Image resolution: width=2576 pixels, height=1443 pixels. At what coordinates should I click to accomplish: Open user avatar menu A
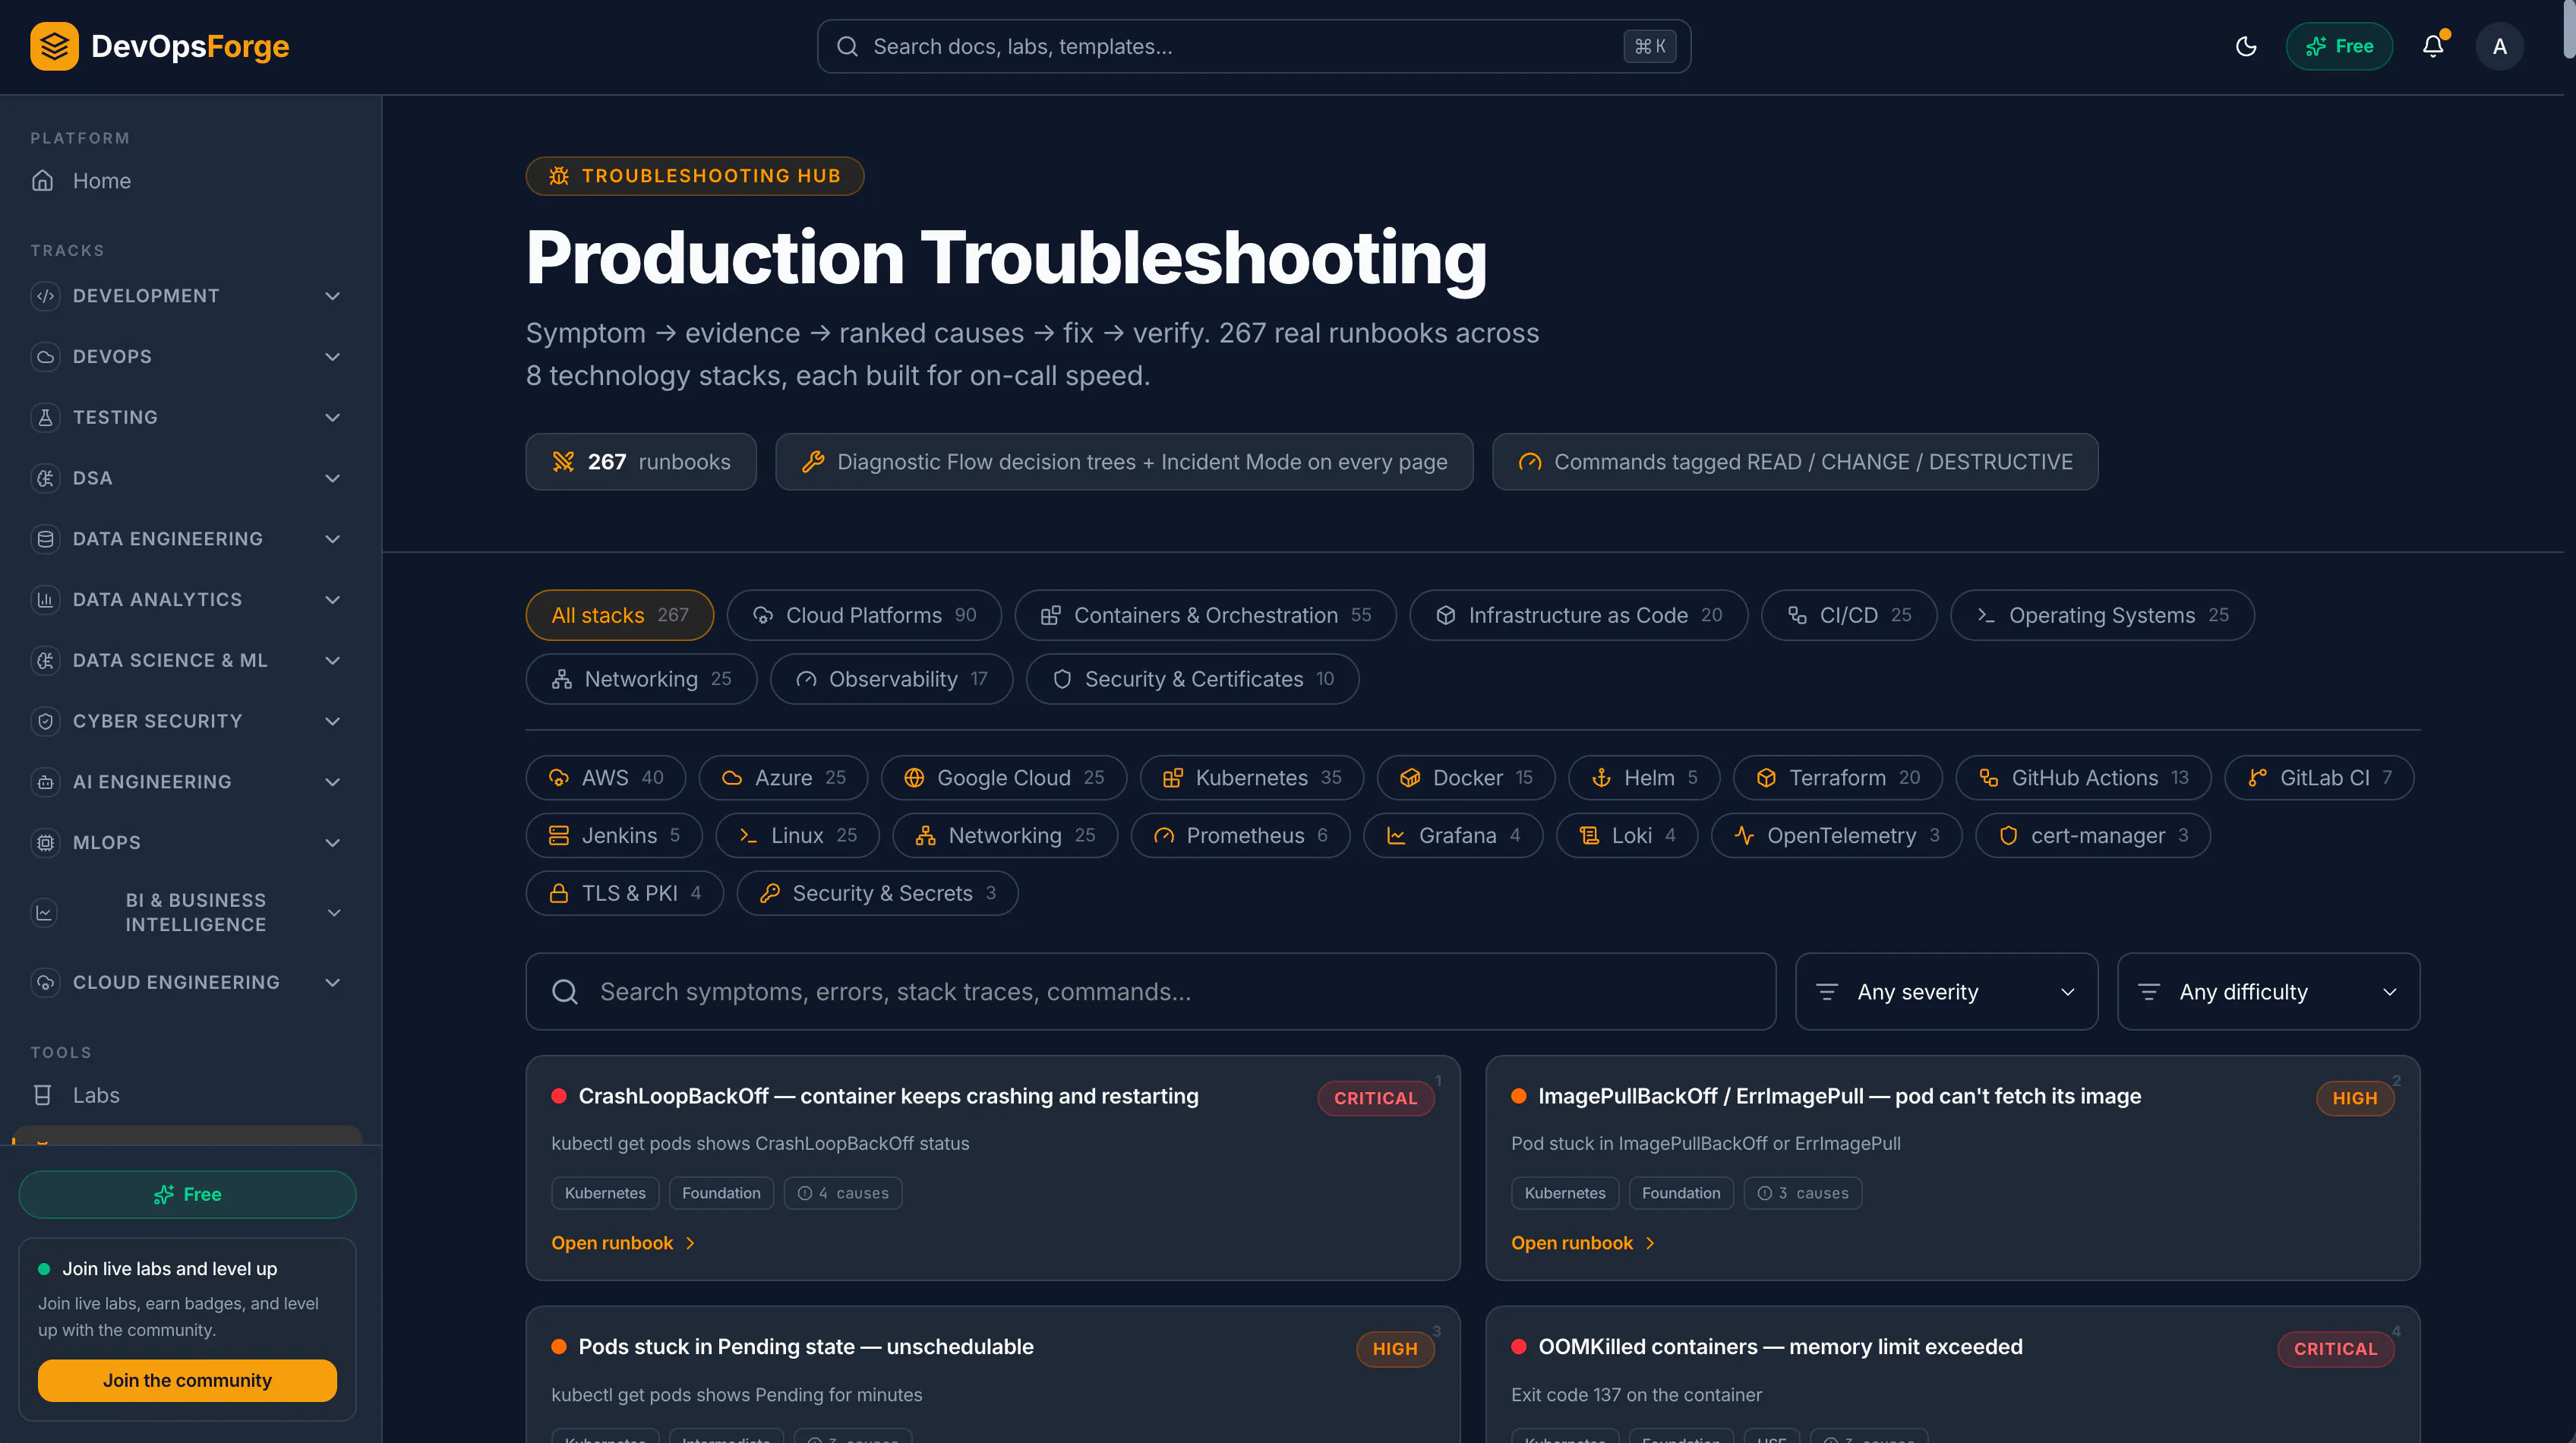pyautogui.click(x=2499, y=46)
